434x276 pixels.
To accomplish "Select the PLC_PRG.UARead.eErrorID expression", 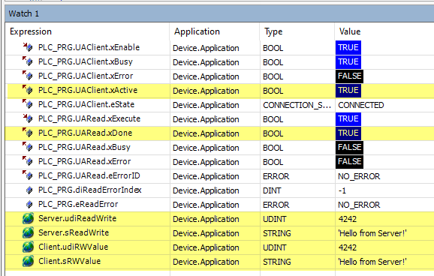I will 89,175.
